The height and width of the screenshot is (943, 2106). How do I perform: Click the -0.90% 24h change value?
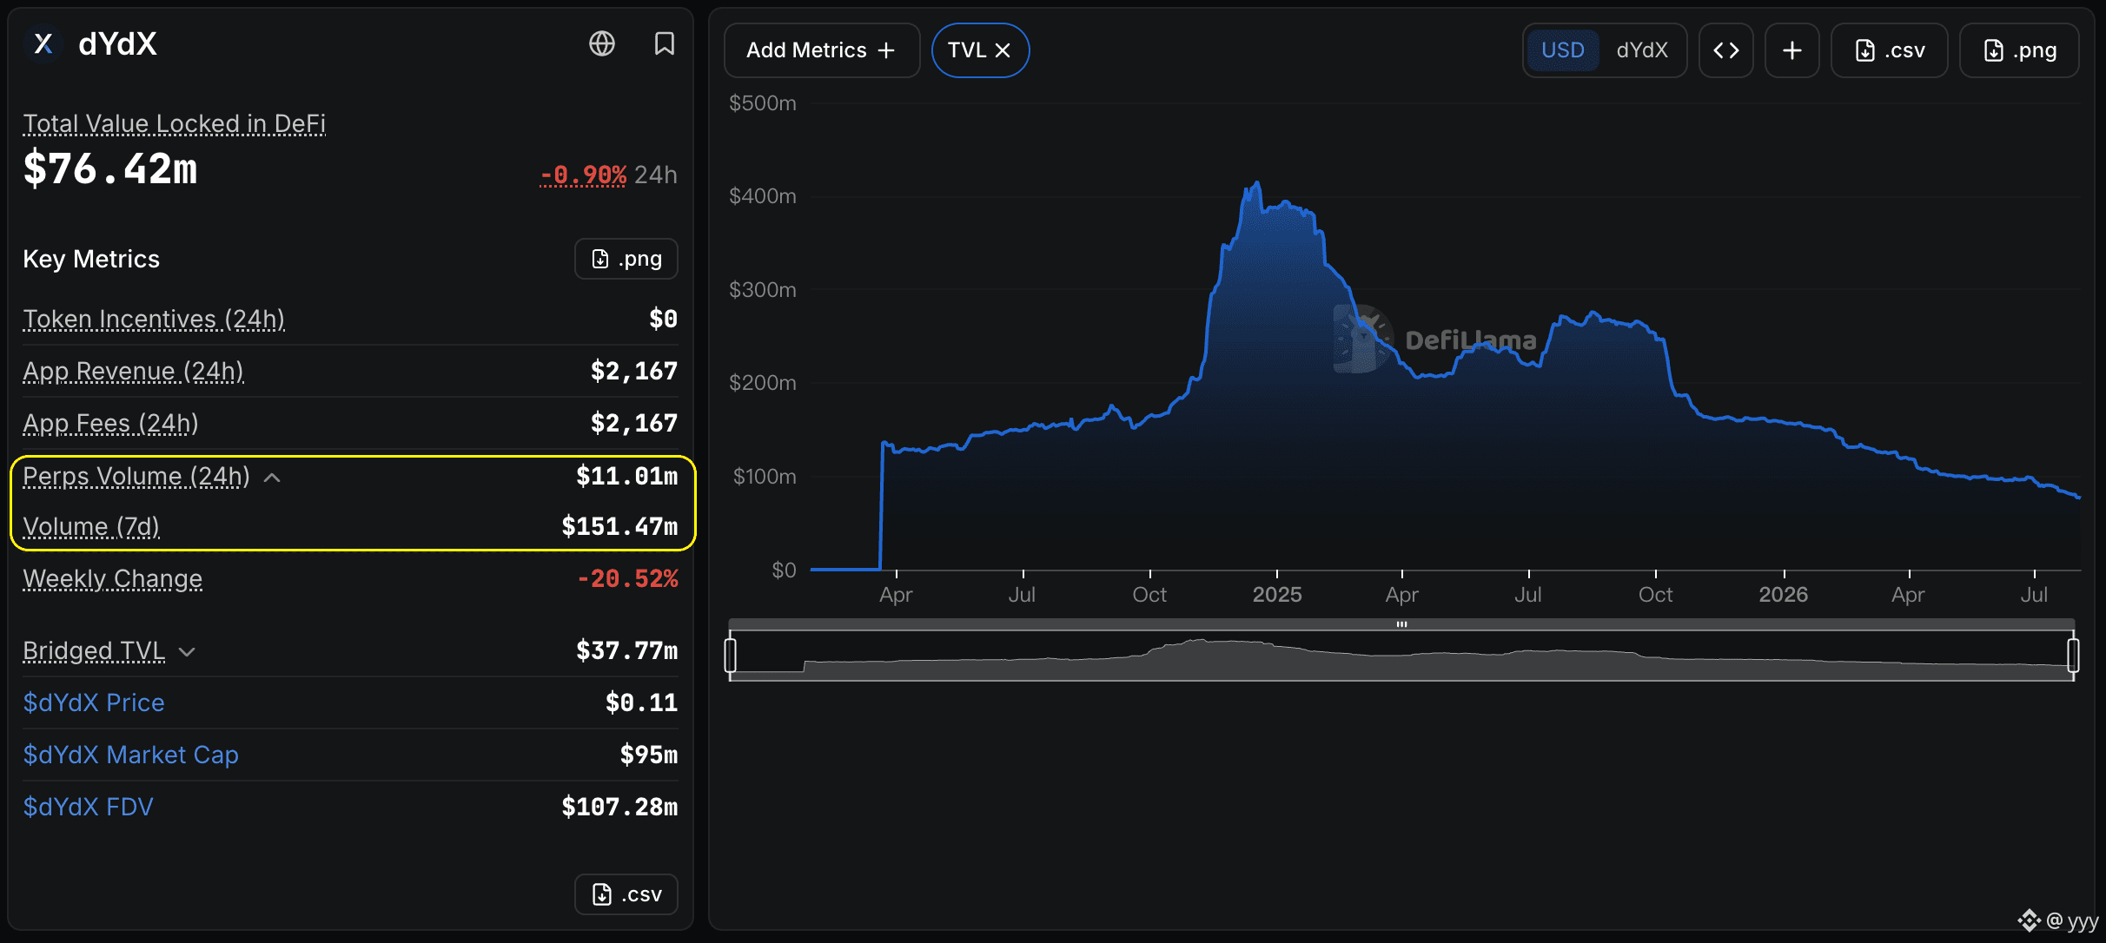coord(583,175)
